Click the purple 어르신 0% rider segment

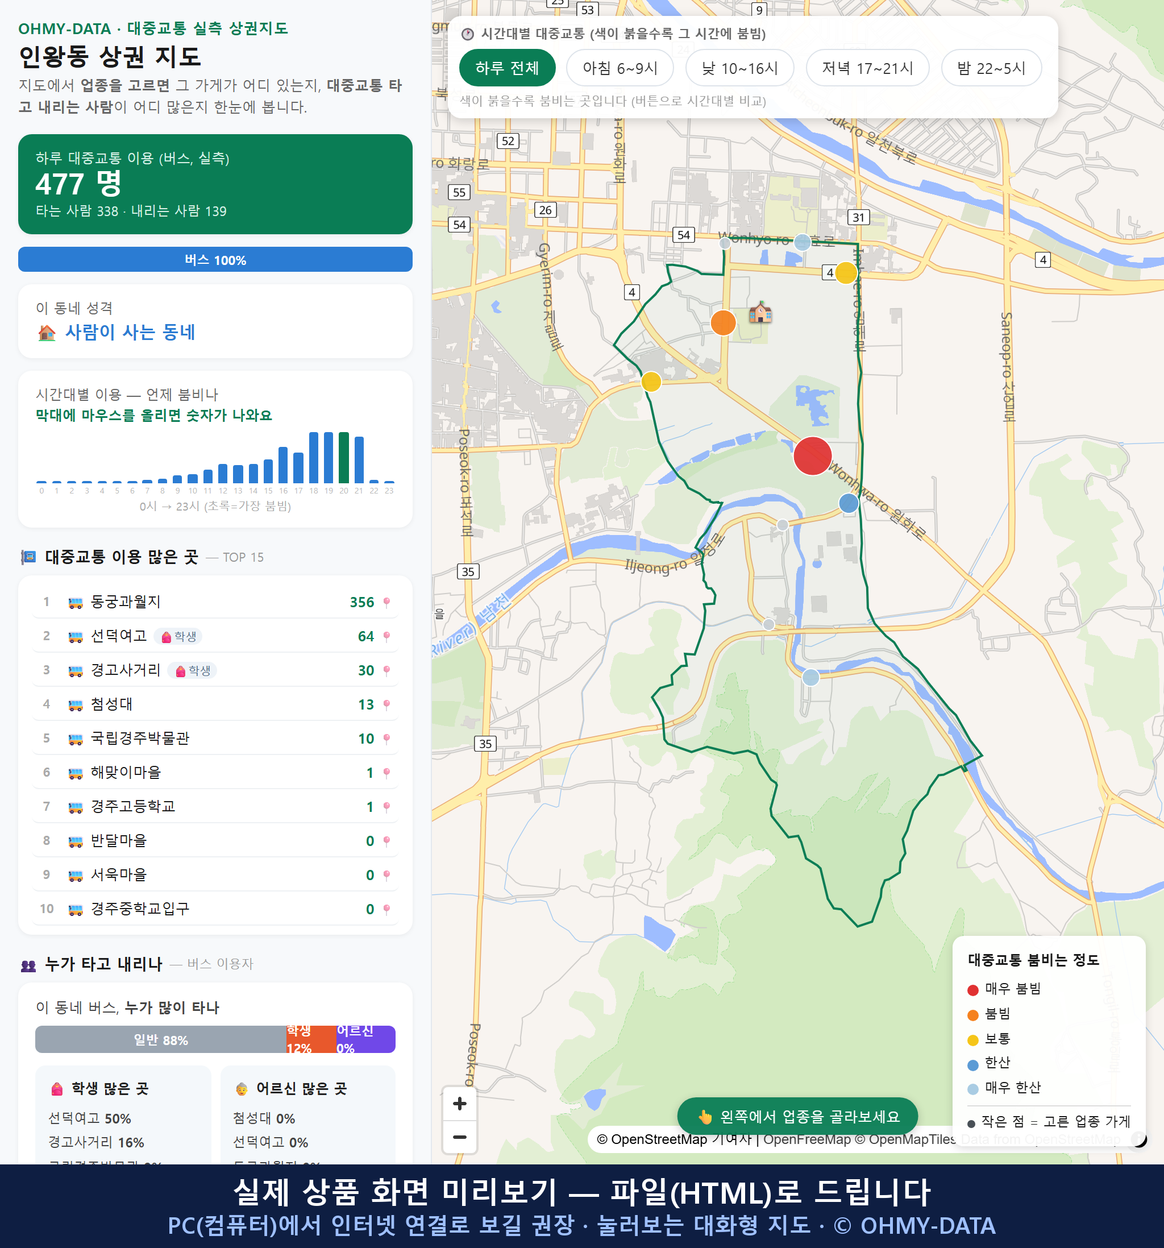coord(366,1039)
